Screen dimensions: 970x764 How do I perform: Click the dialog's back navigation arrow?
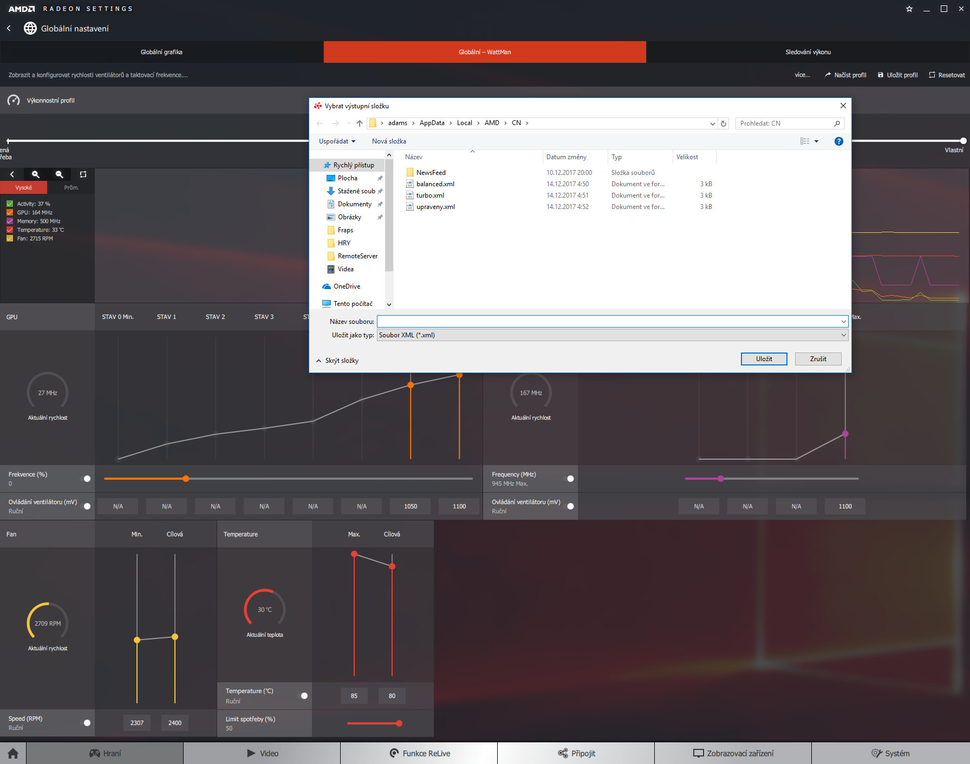(320, 123)
